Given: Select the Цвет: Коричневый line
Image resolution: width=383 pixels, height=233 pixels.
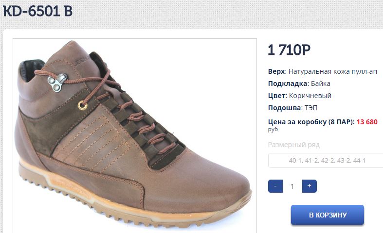Looking at the screenshot, I should pyautogui.click(x=299, y=96).
